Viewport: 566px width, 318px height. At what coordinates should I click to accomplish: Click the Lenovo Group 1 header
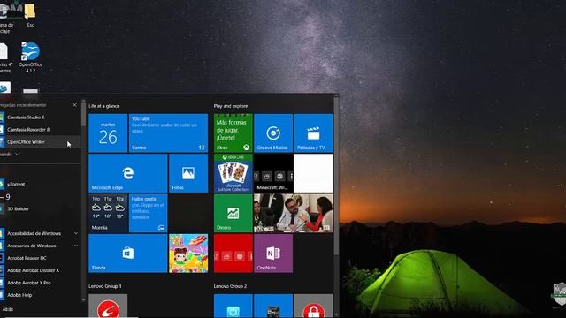pos(105,286)
